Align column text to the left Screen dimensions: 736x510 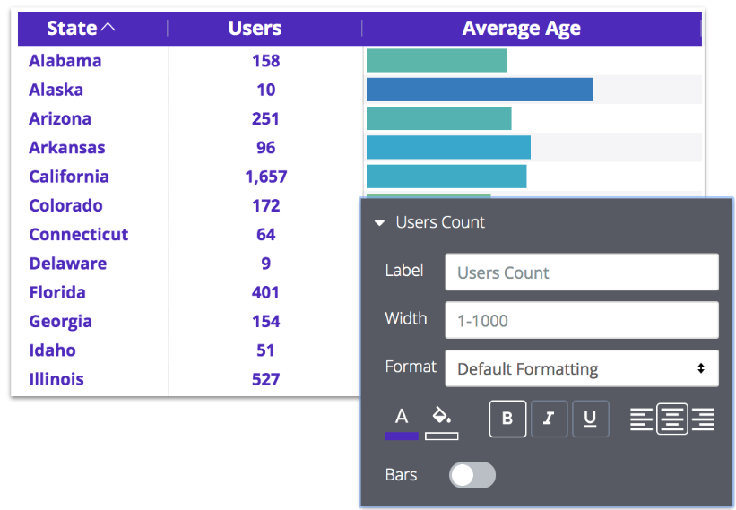641,419
